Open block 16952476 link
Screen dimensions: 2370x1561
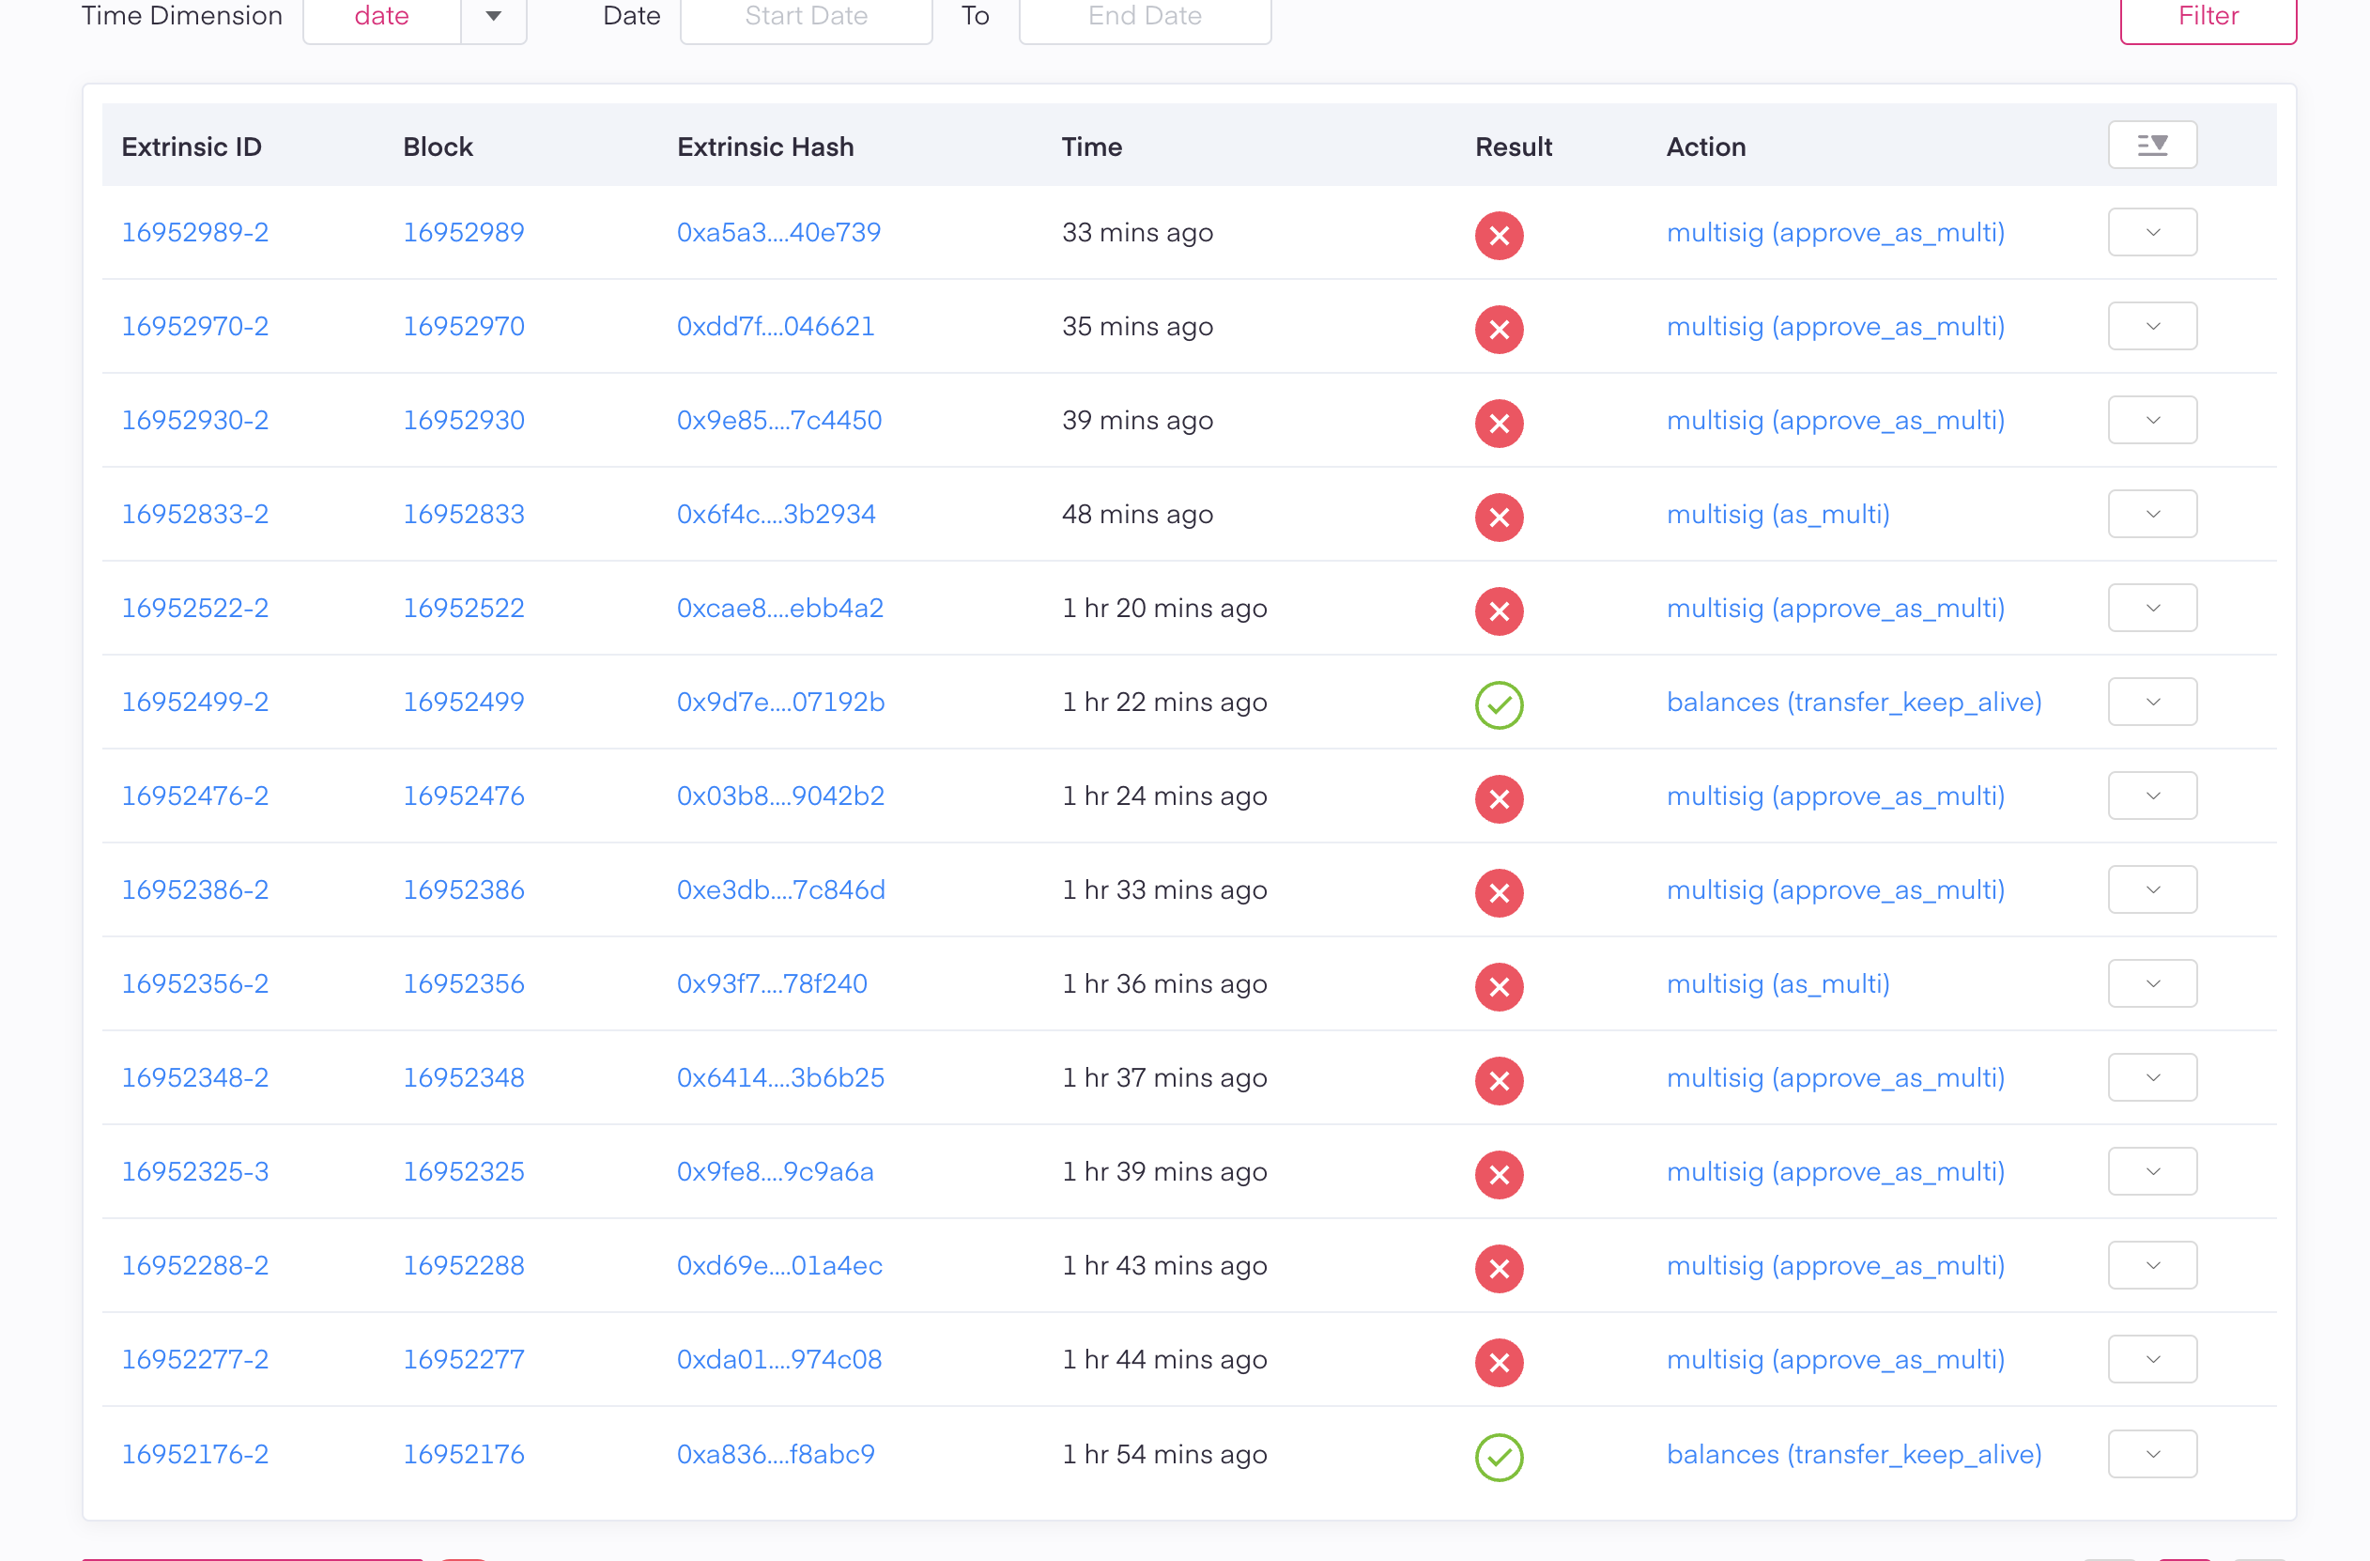[463, 795]
